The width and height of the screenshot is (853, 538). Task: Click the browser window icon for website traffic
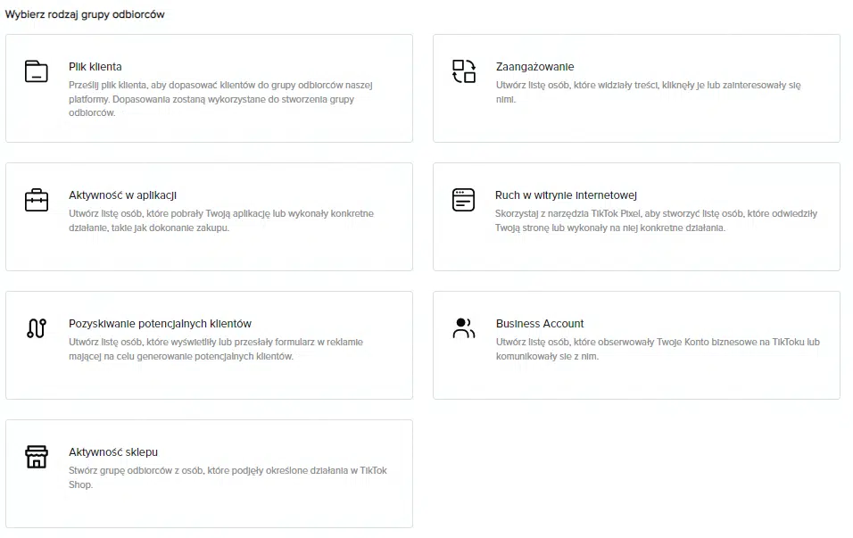coord(464,200)
